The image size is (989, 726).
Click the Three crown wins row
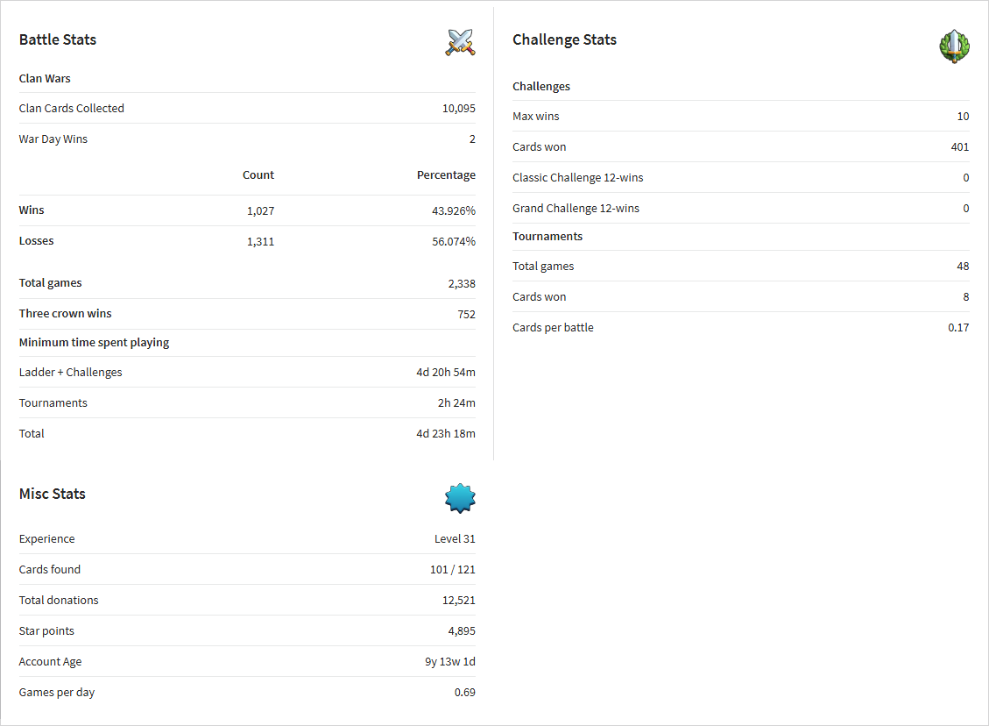tap(247, 314)
